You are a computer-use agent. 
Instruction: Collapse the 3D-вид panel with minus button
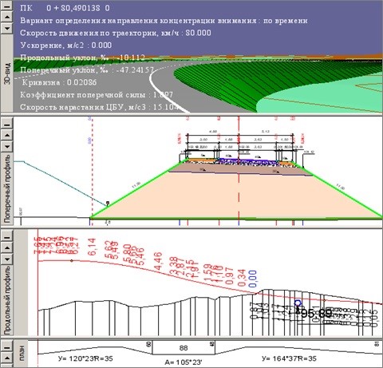[7, 6]
